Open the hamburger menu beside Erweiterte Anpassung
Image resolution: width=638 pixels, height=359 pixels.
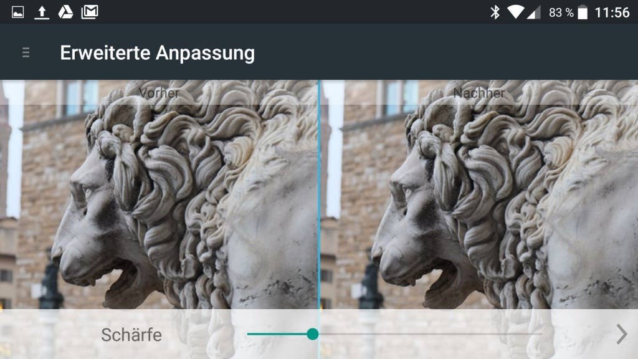[26, 52]
